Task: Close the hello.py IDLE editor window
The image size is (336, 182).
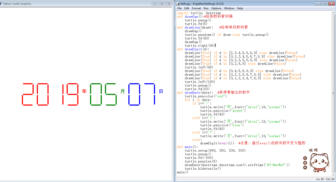Action: tap(331, 4)
